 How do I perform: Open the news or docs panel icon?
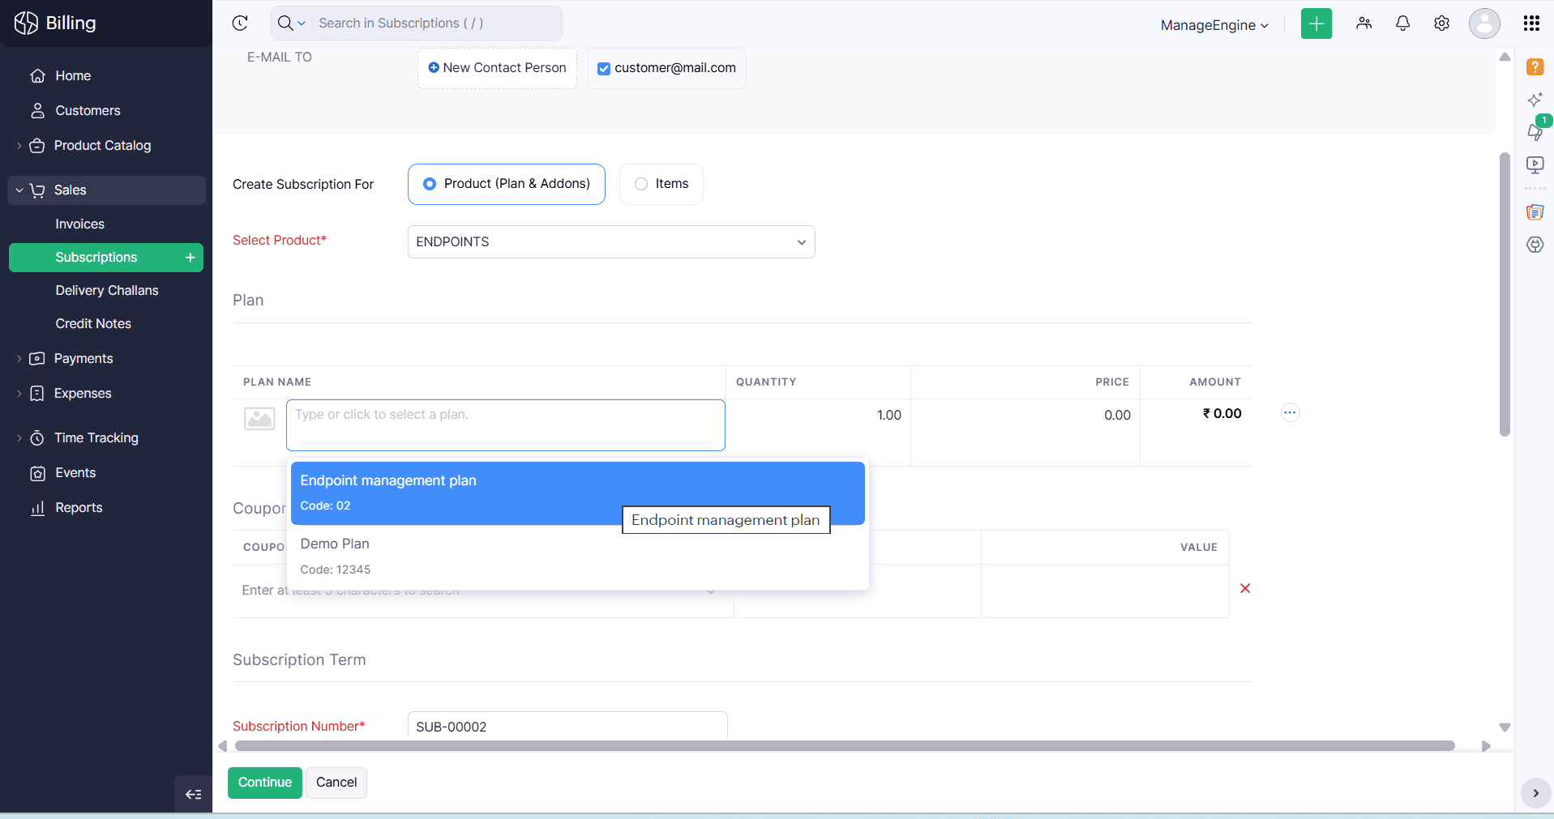click(1535, 212)
